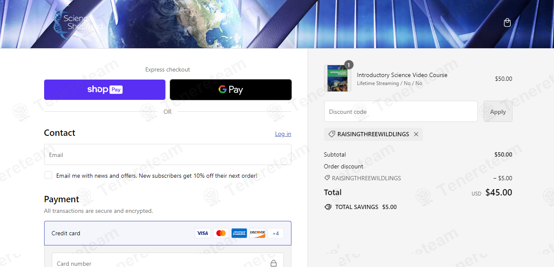The width and height of the screenshot is (554, 267).
Task: Click the Mastercard icon
Action: [x=221, y=233]
